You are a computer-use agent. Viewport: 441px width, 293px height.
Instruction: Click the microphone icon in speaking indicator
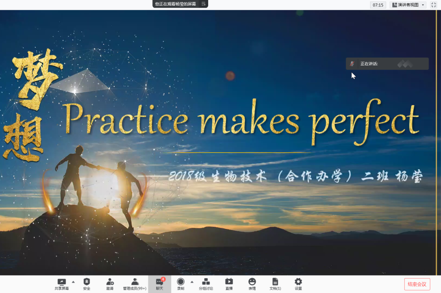pyautogui.click(x=352, y=64)
